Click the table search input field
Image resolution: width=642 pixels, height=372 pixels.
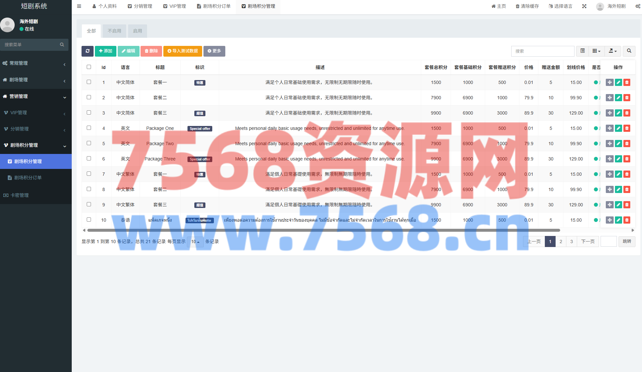pos(543,51)
